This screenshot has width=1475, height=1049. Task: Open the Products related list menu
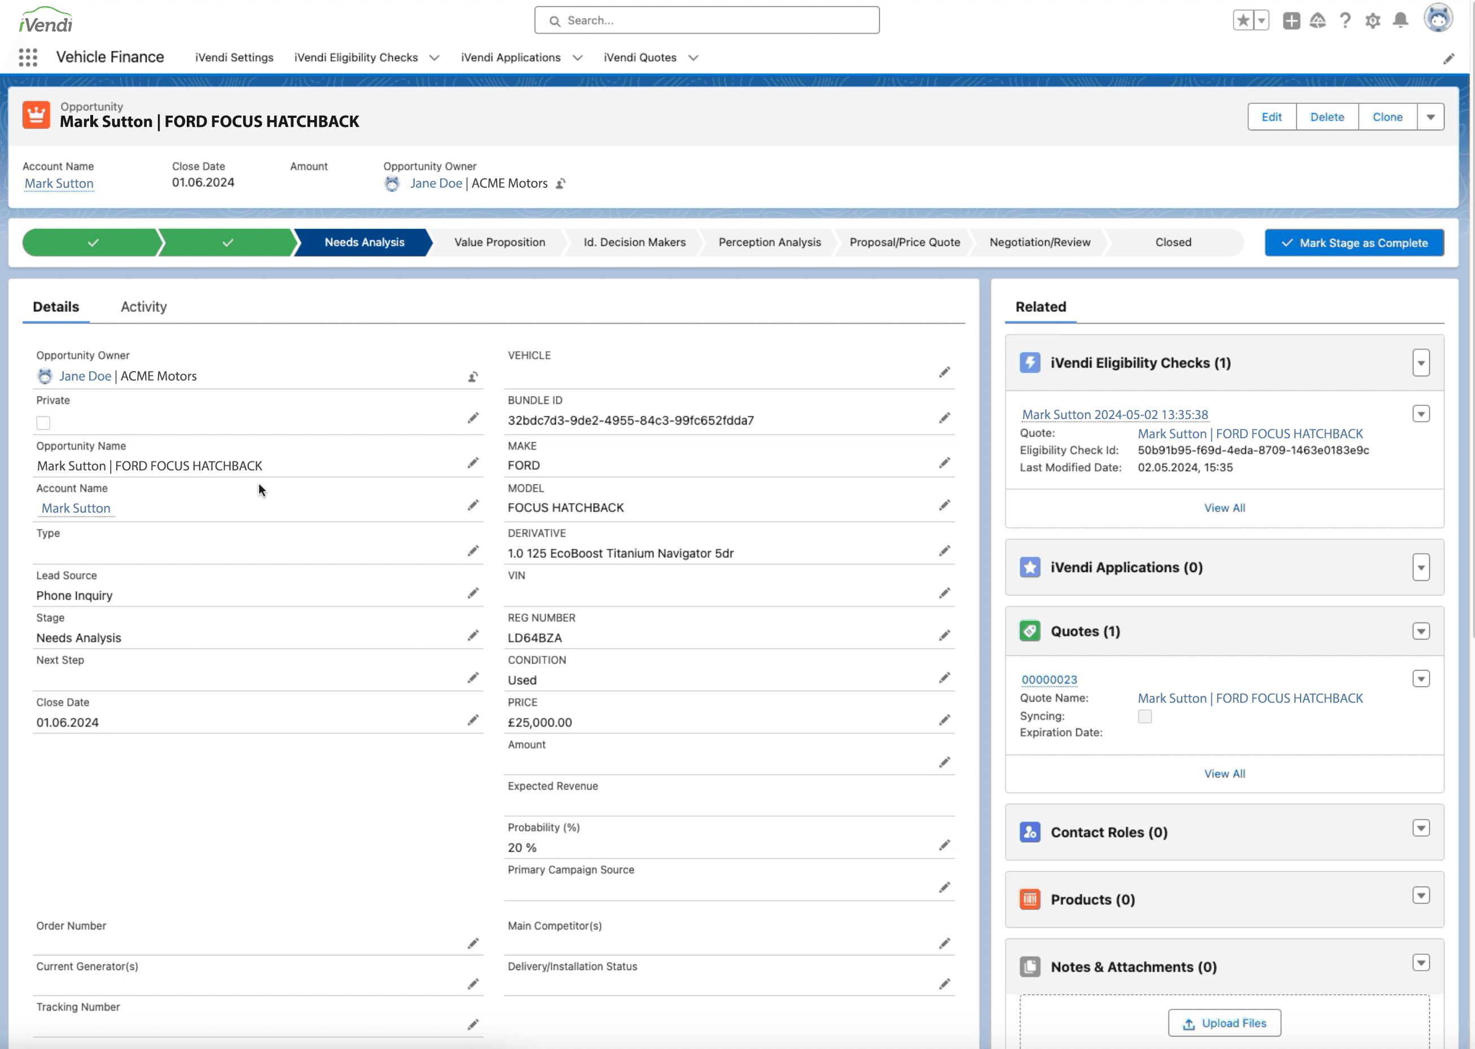(1421, 896)
